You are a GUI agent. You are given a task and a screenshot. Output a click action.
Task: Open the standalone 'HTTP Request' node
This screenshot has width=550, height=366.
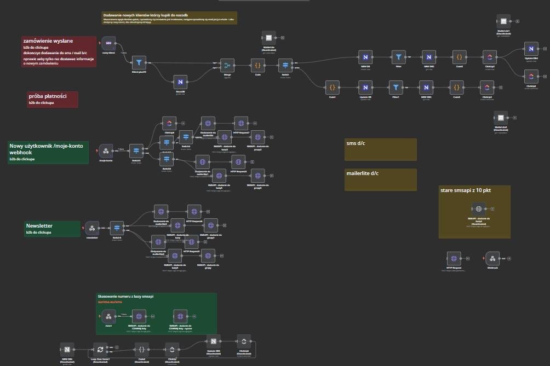[454, 258]
